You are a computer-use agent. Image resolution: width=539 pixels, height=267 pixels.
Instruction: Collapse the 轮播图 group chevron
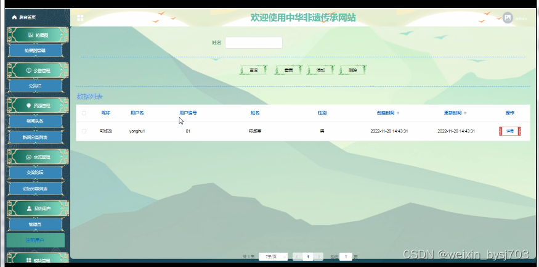pyautogui.click(x=62, y=35)
